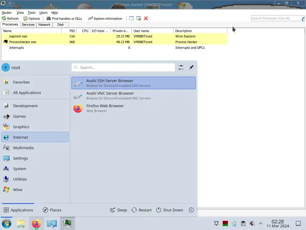
Task: Open All Applications category
Action: point(35,93)
